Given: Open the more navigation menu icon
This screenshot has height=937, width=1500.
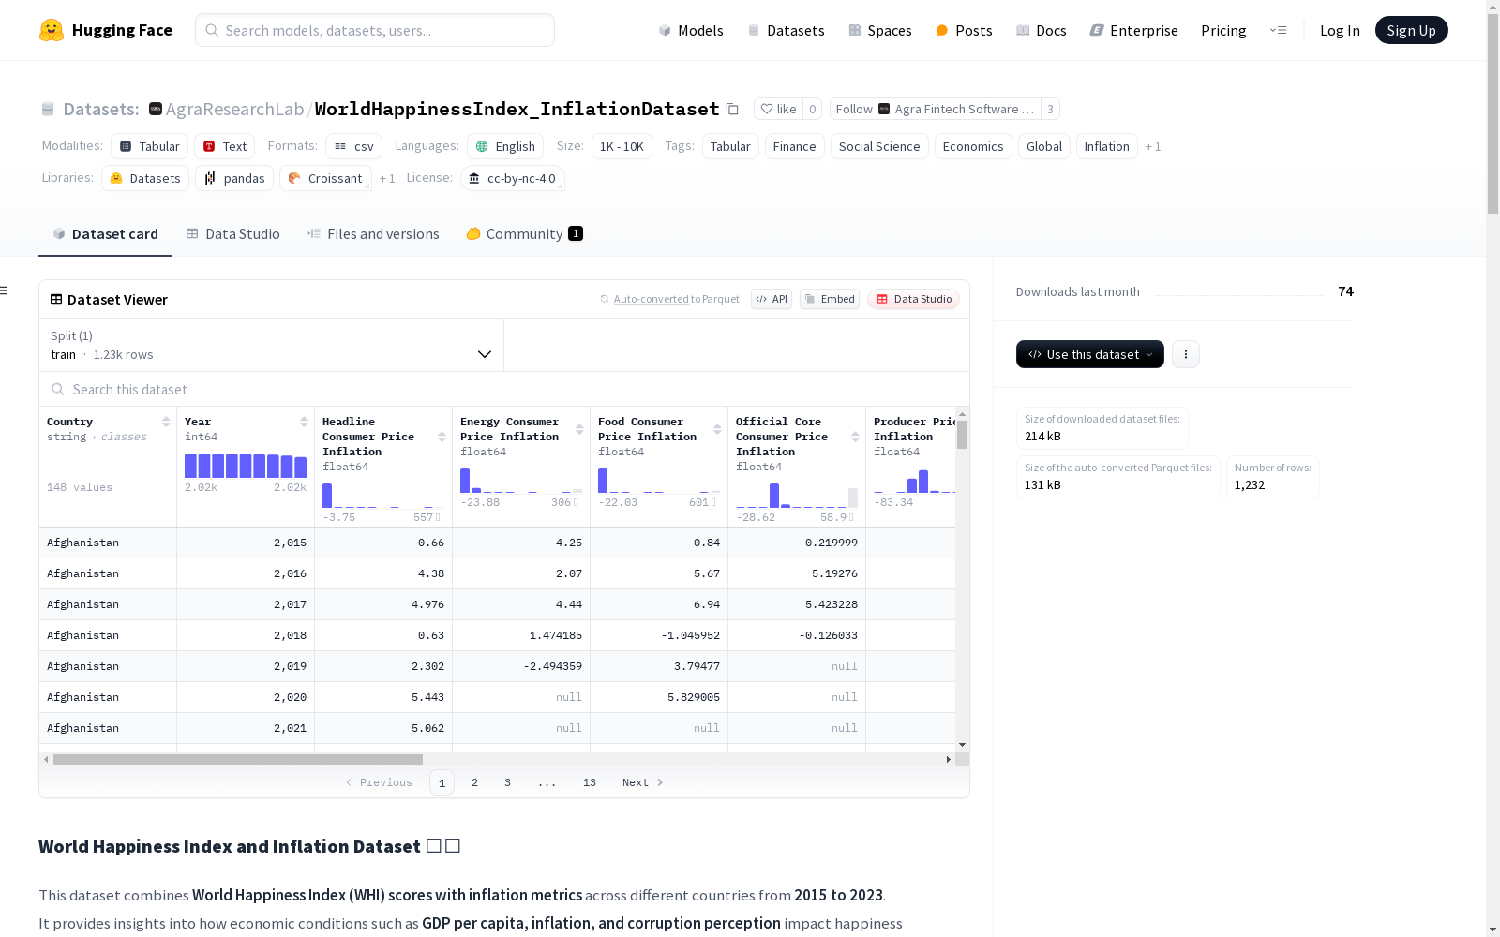Looking at the screenshot, I should 1278,30.
